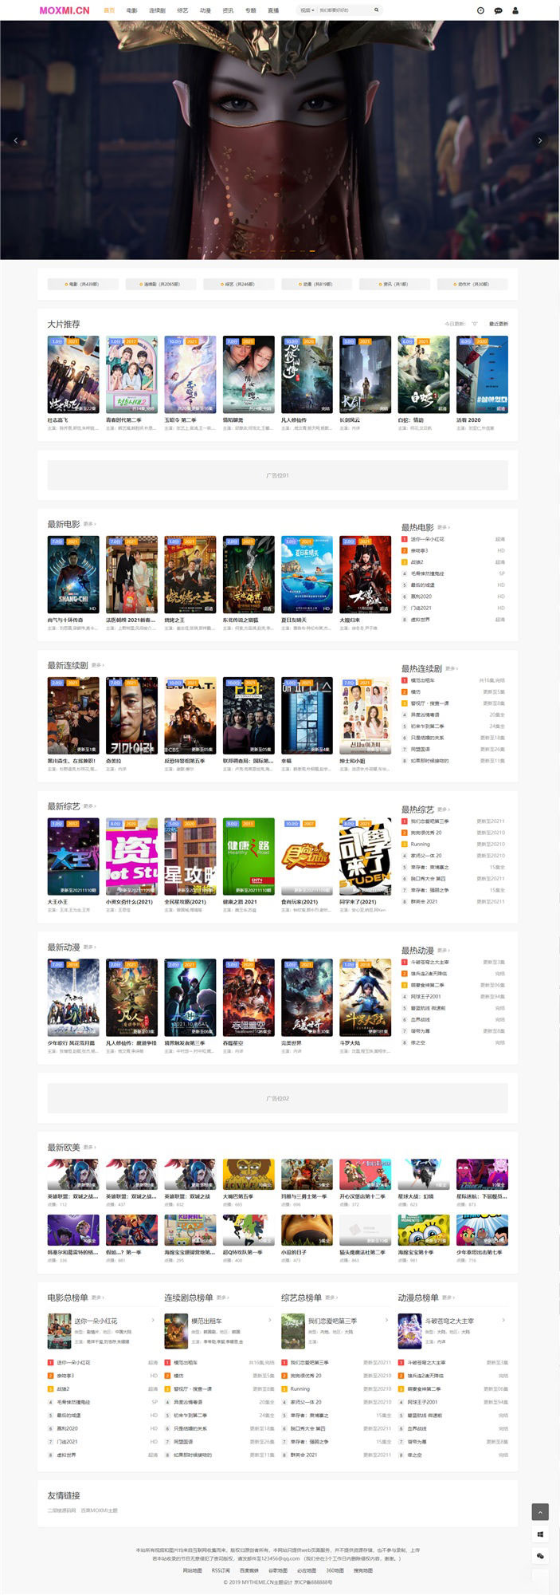Click the 广告位01 banner
The width and height of the screenshot is (560, 1595).
277,475
